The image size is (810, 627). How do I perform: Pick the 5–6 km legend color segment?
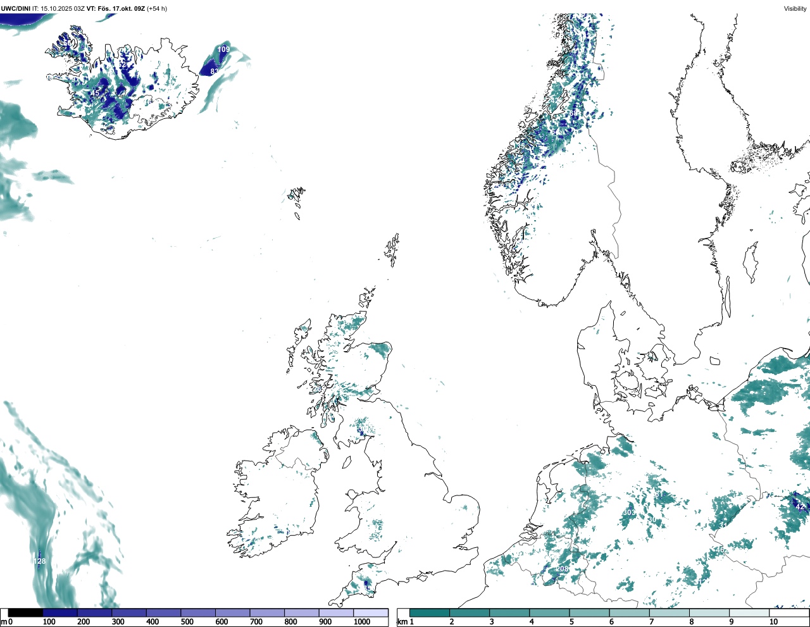point(589,612)
